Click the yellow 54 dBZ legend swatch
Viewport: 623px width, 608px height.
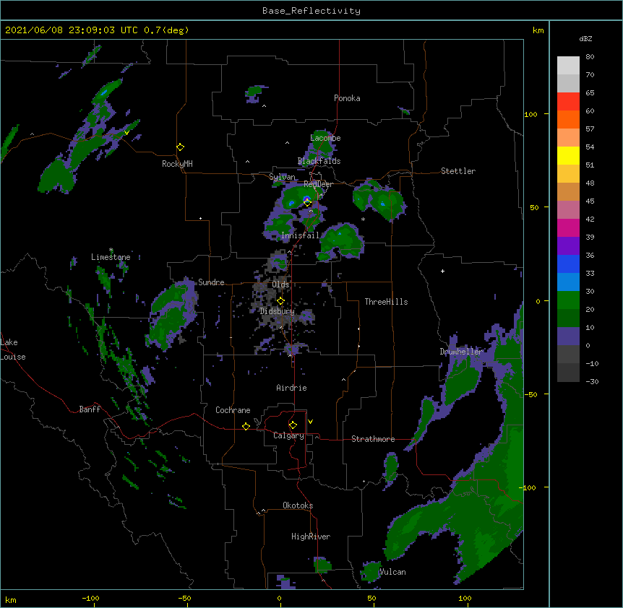coord(568,155)
